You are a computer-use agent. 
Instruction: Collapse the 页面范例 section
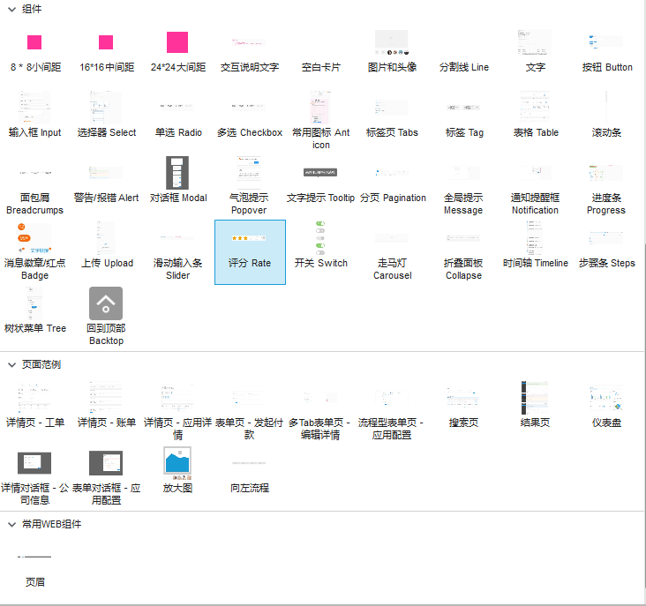coord(11,364)
